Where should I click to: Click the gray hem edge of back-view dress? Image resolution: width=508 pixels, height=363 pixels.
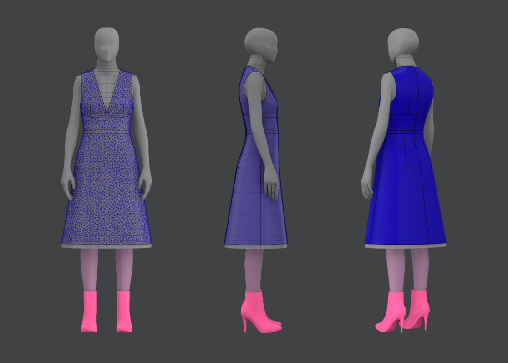tap(405, 245)
